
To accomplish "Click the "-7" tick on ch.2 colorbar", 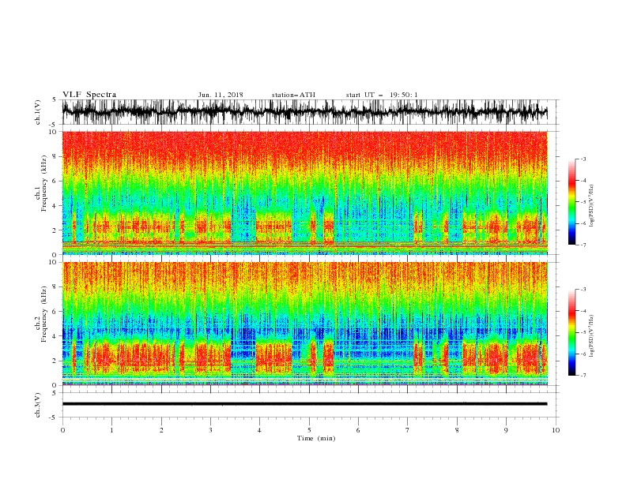I will (x=583, y=375).
